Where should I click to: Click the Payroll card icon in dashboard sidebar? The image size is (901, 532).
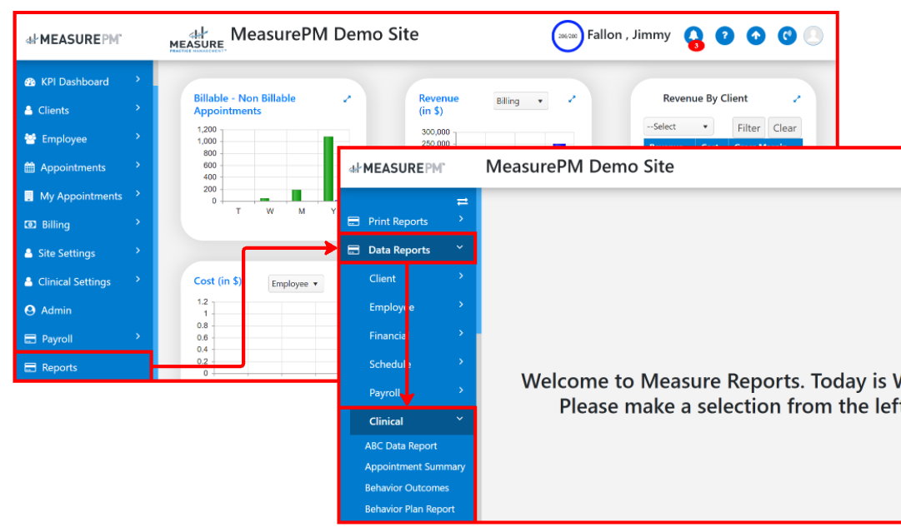31,339
